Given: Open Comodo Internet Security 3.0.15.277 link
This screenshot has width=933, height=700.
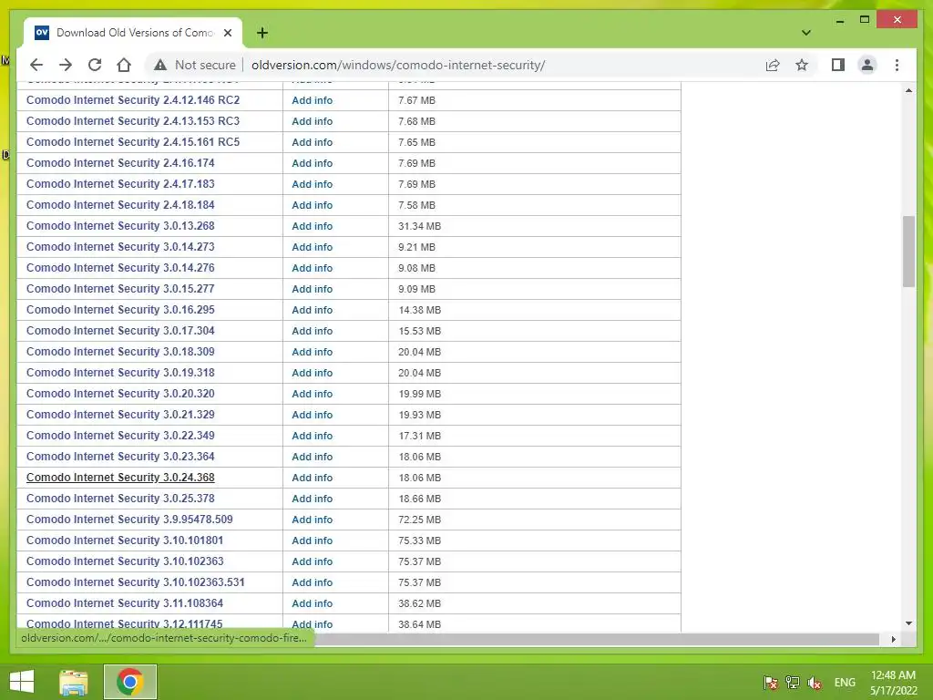Looking at the screenshot, I should coord(120,289).
